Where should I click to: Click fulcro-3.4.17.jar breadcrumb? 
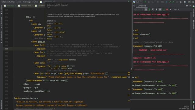coord(8,2)
